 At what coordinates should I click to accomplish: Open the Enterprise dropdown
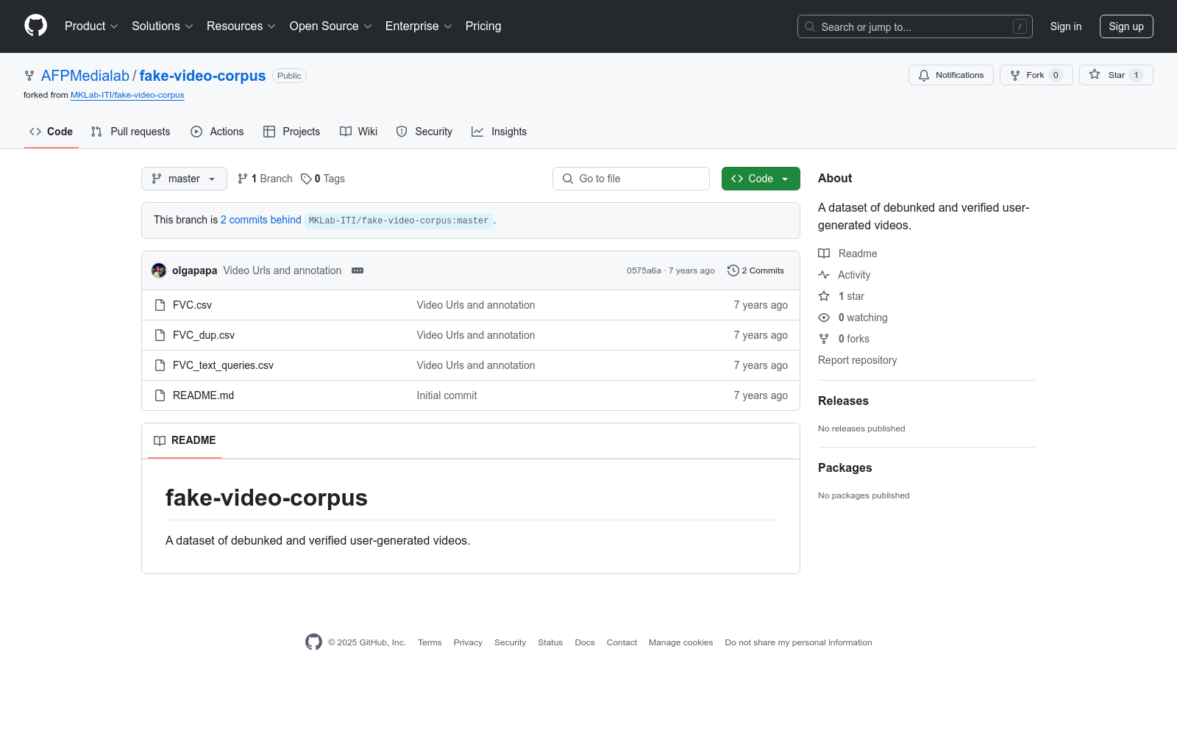tap(419, 26)
